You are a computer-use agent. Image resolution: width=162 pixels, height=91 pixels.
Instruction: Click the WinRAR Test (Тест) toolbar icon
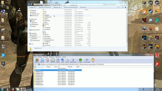click(x=48, y=60)
